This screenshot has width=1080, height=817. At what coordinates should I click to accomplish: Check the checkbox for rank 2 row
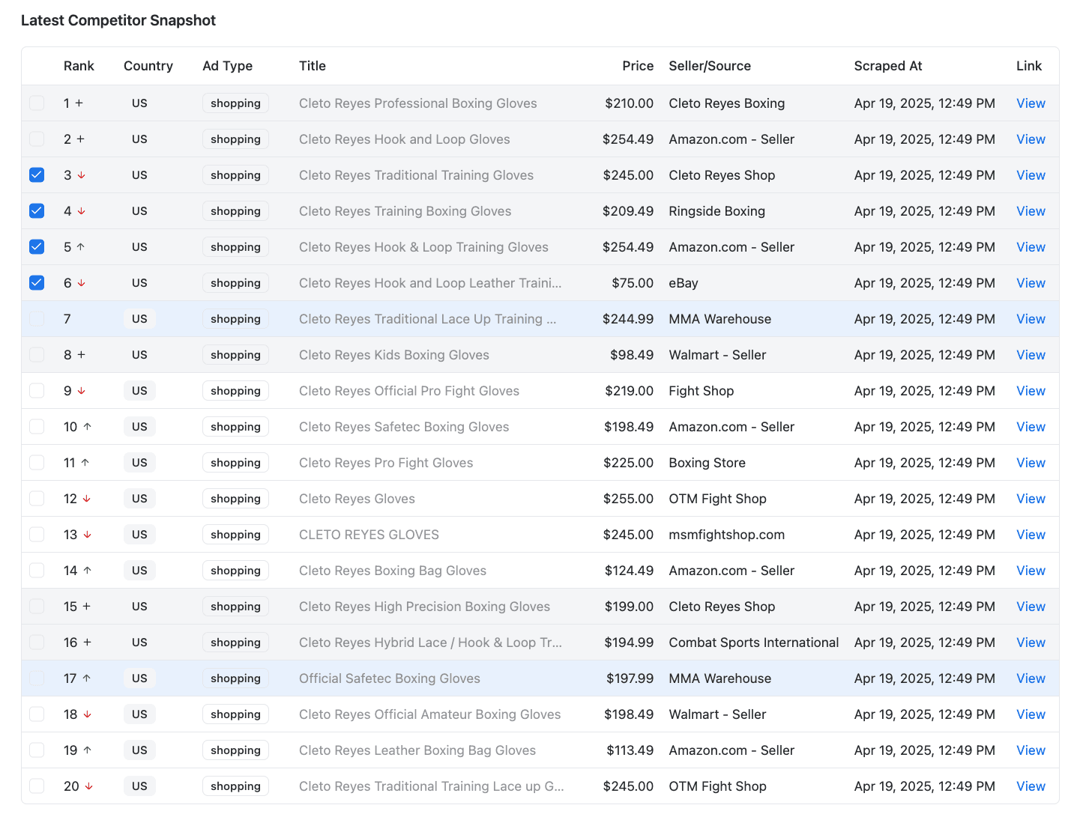[37, 139]
